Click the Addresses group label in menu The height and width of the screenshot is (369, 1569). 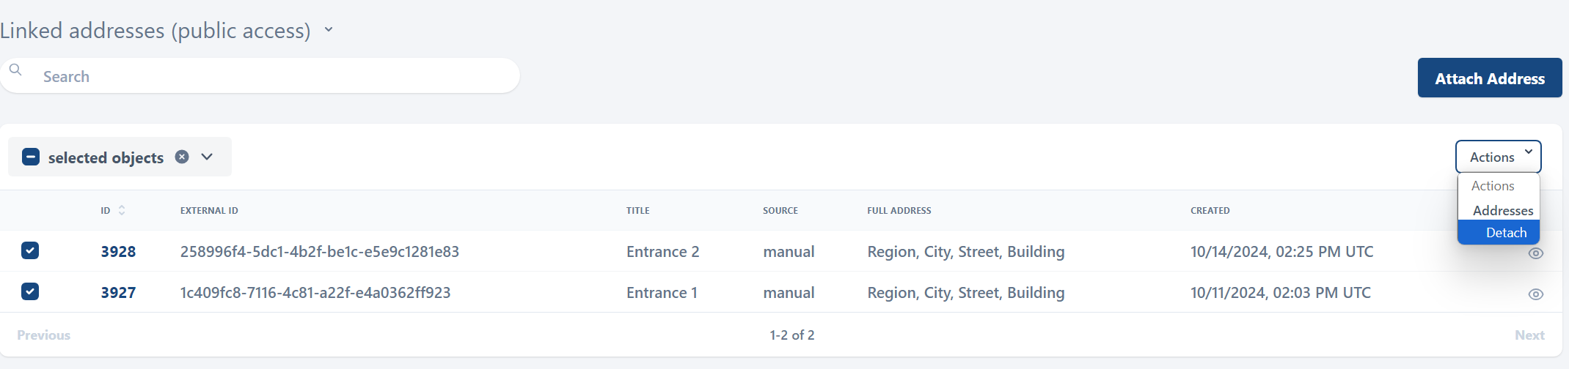pos(1502,211)
